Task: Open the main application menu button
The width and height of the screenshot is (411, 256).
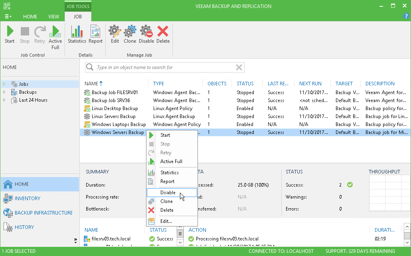Action: tap(8, 16)
